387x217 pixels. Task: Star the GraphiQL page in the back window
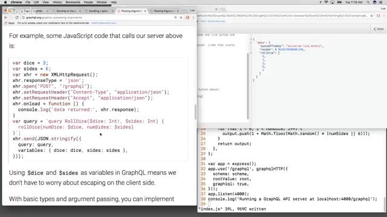click(x=371, y=16)
